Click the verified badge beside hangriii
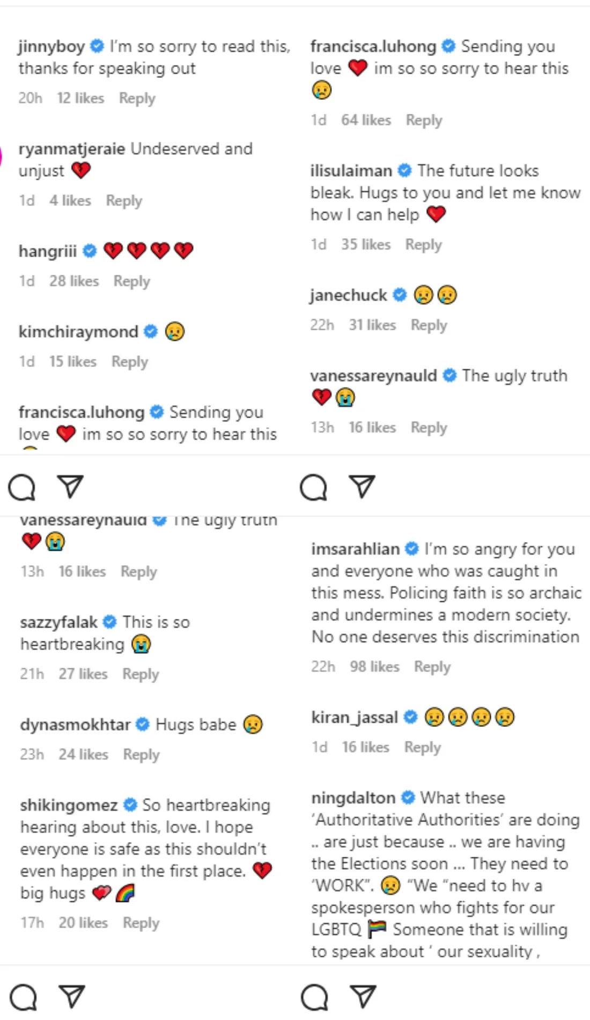Screen dimensions: 590x1020 coord(90,251)
